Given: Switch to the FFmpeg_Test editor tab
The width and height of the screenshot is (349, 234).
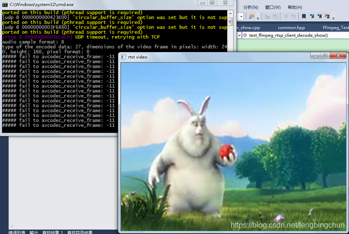Looking at the screenshot, I should click(x=336, y=28).
